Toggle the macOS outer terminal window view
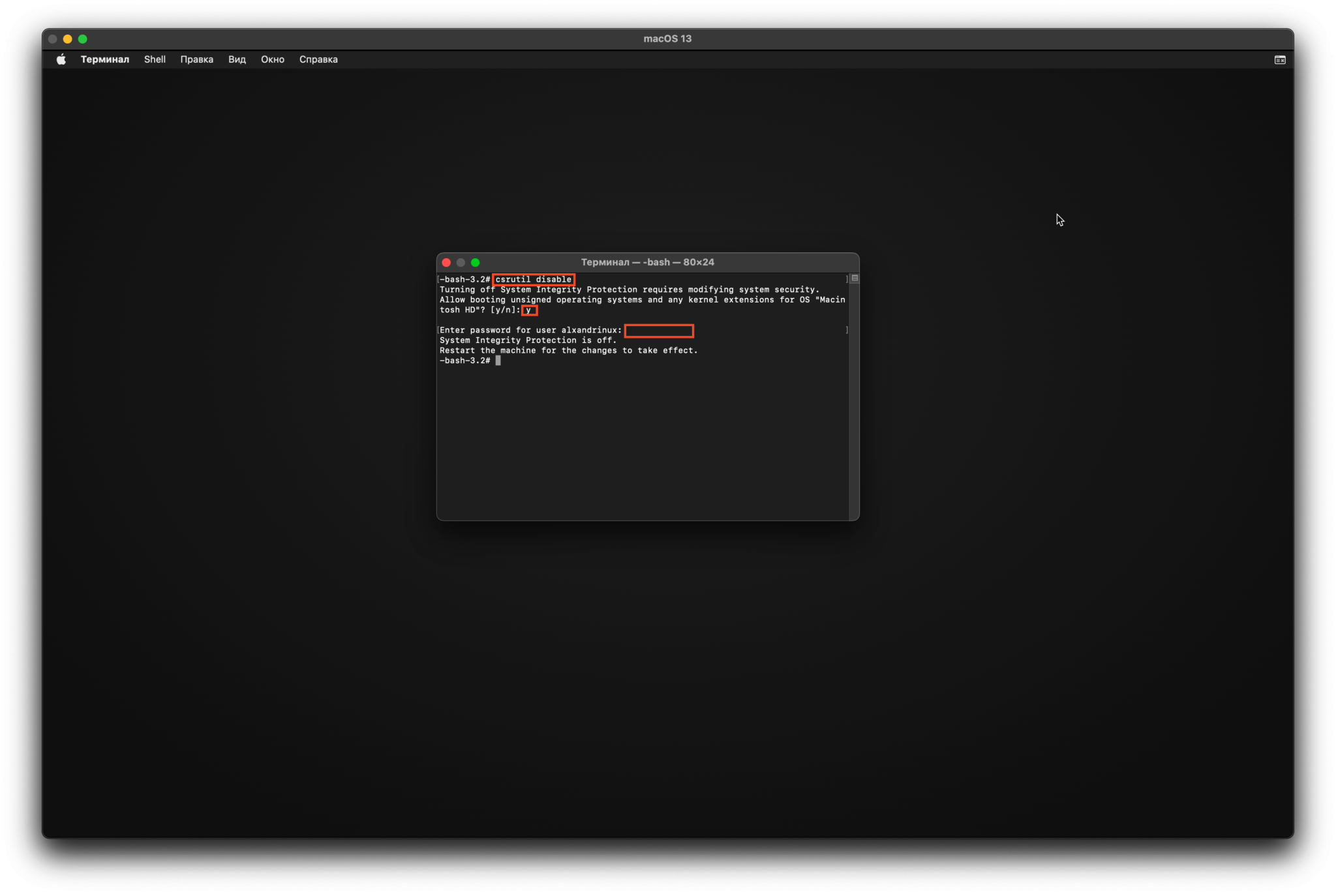 point(1280,60)
